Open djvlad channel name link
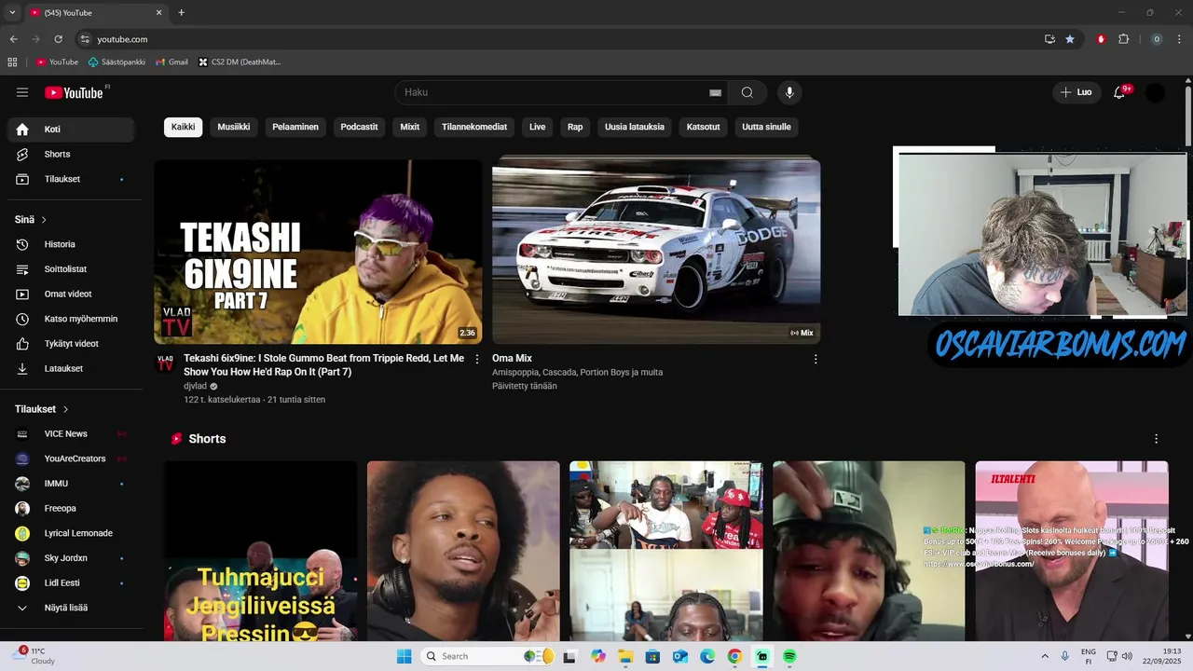Viewport: 1193px width, 671px height. coord(195,386)
